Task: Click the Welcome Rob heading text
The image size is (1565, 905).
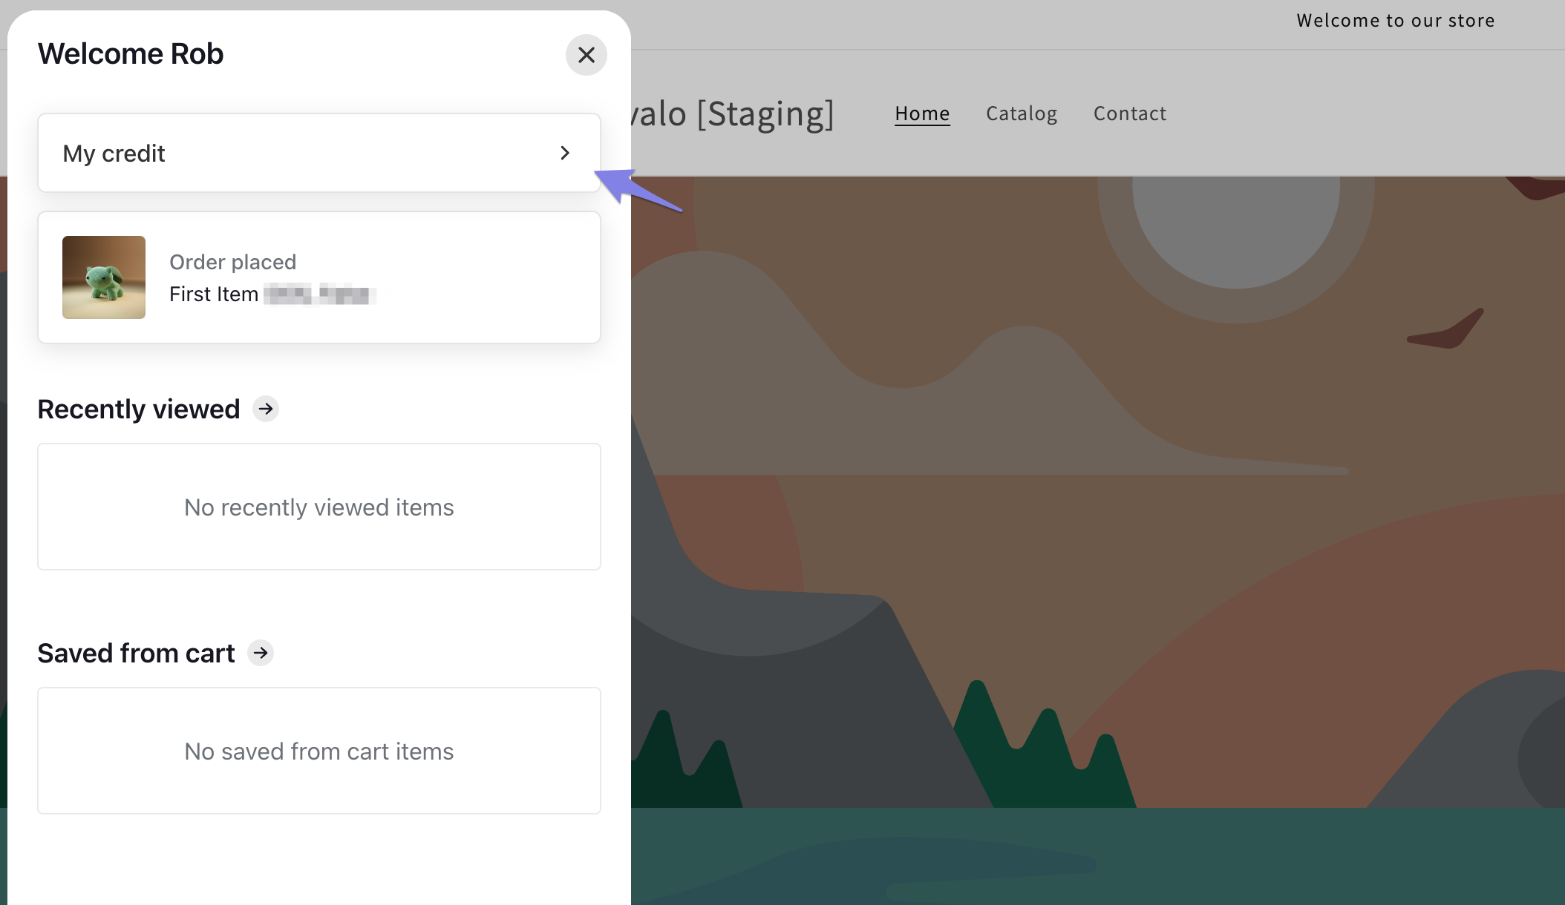Action: [131, 54]
